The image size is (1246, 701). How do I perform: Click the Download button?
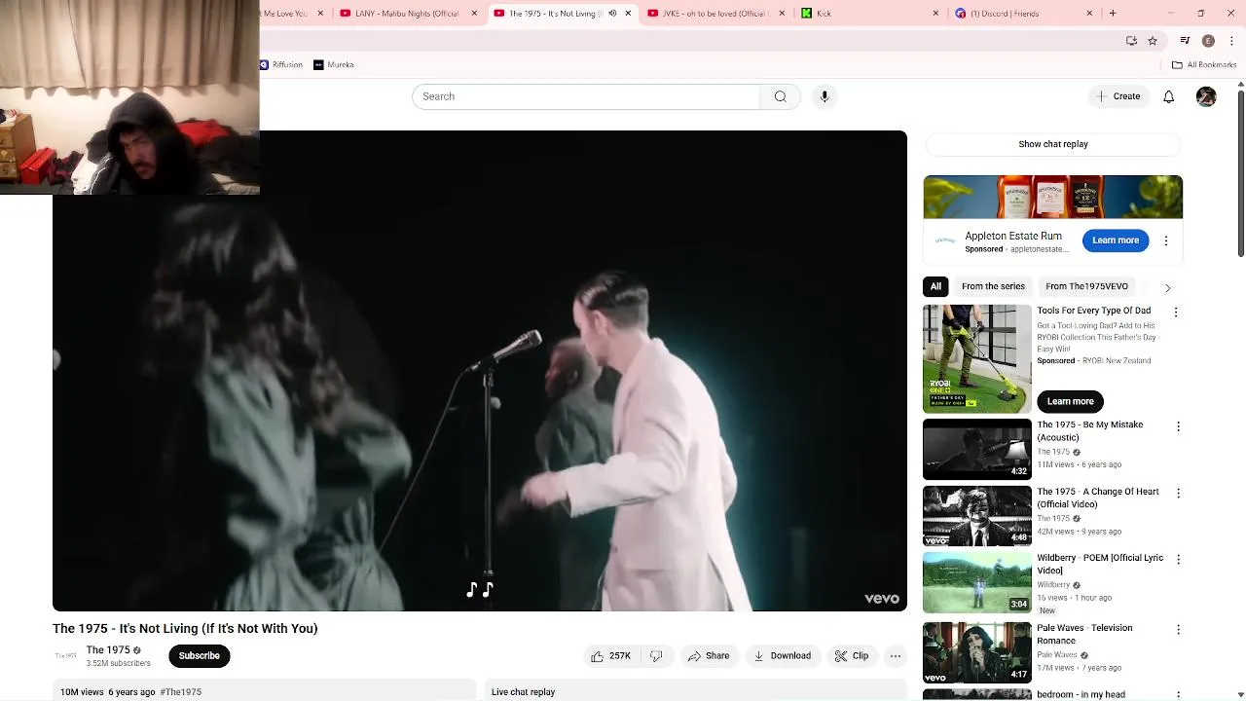coord(782,656)
